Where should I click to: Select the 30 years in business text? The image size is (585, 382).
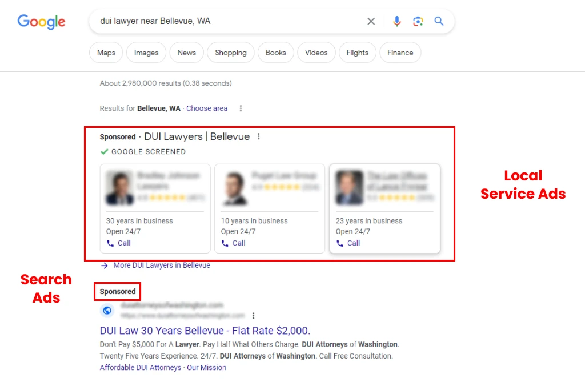[x=139, y=221]
